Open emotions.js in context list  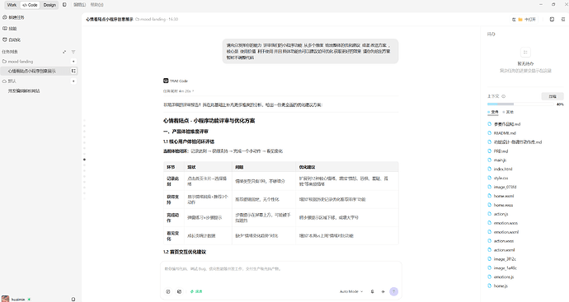click(504, 277)
